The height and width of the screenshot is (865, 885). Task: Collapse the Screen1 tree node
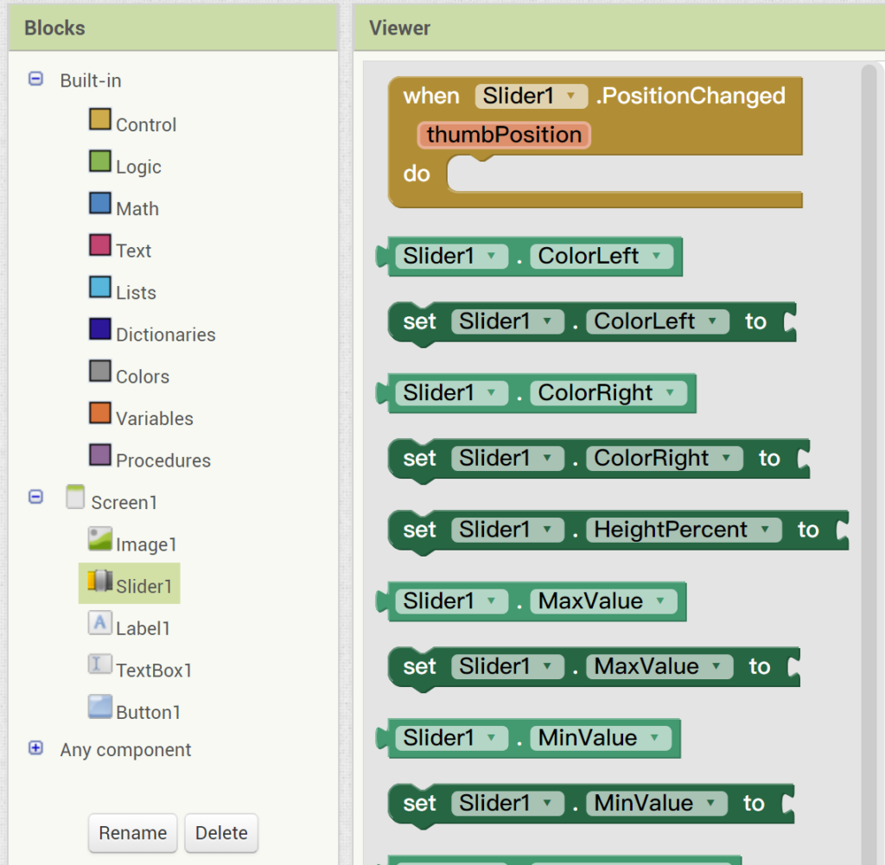click(35, 497)
